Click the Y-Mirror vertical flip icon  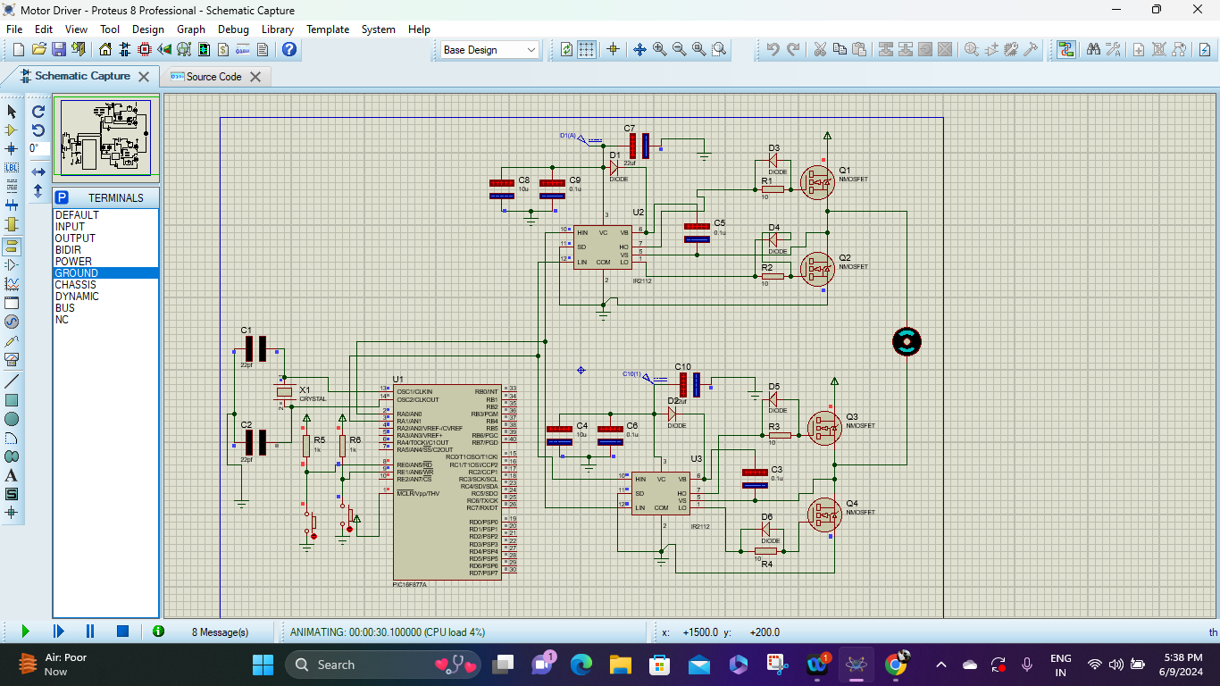coord(38,190)
